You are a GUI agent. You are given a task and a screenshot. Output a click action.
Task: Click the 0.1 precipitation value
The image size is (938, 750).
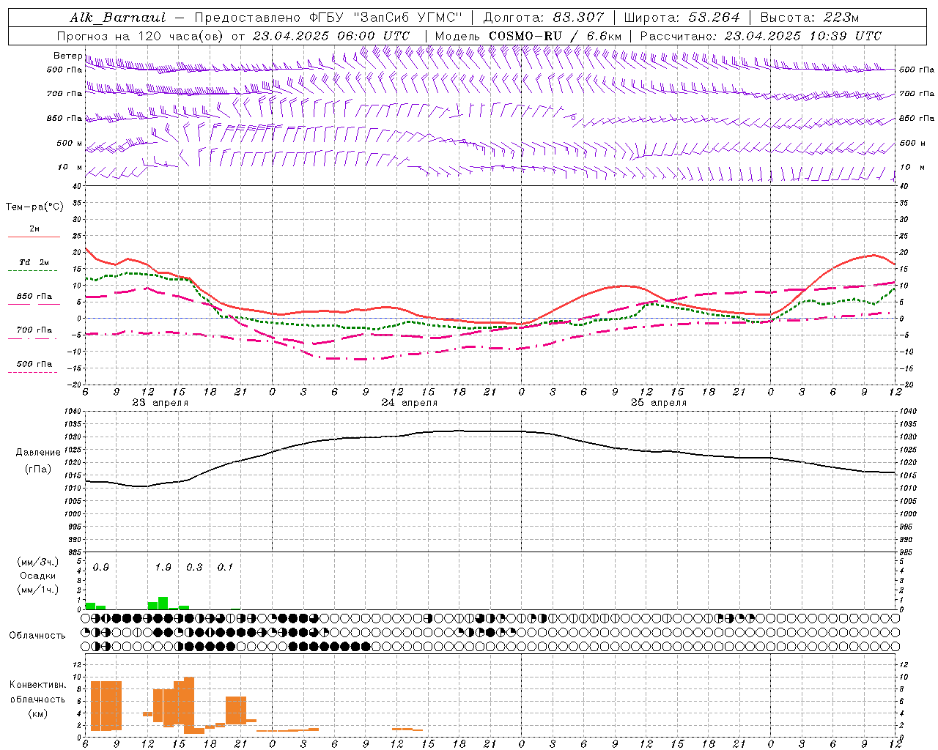[x=225, y=568]
